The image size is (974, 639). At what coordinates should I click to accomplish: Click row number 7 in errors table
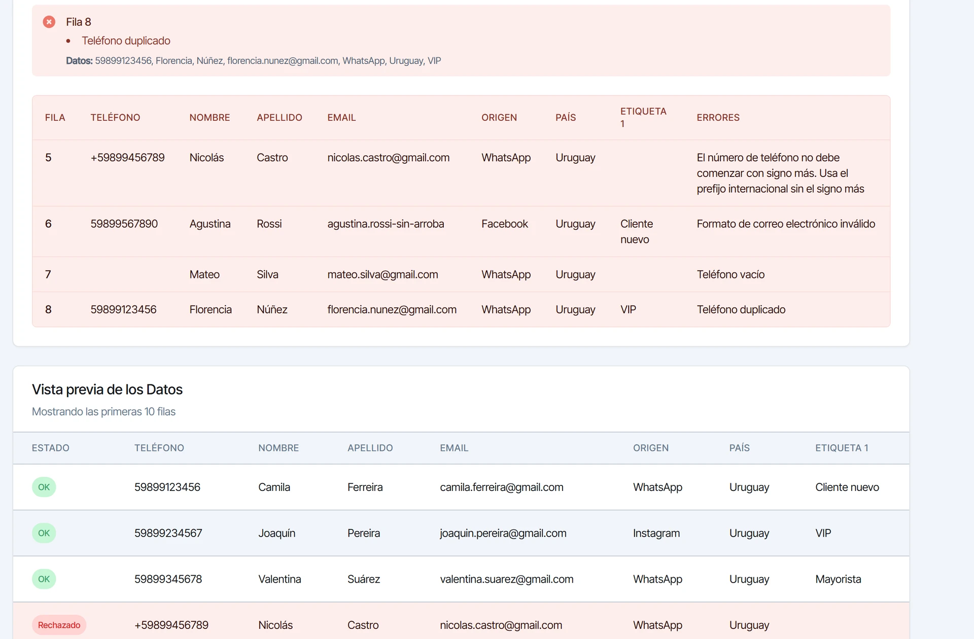[48, 275]
